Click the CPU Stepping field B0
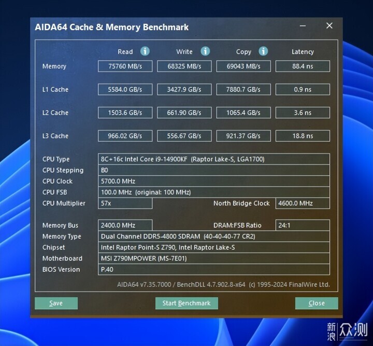 point(214,170)
